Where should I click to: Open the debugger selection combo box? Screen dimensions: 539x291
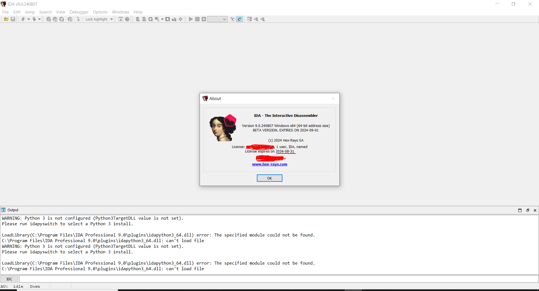217,19
